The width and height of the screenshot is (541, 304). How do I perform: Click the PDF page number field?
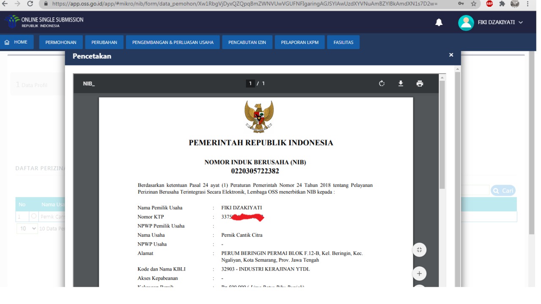tap(251, 84)
